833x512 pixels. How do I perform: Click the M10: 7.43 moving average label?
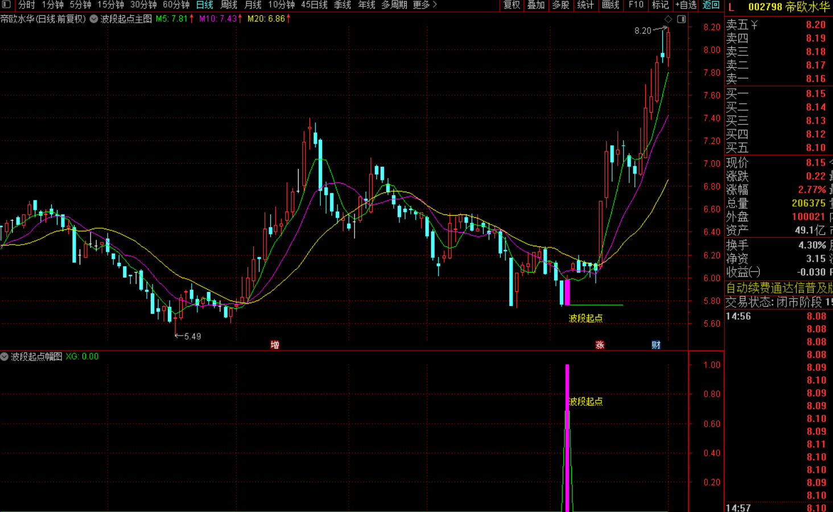pos(221,19)
